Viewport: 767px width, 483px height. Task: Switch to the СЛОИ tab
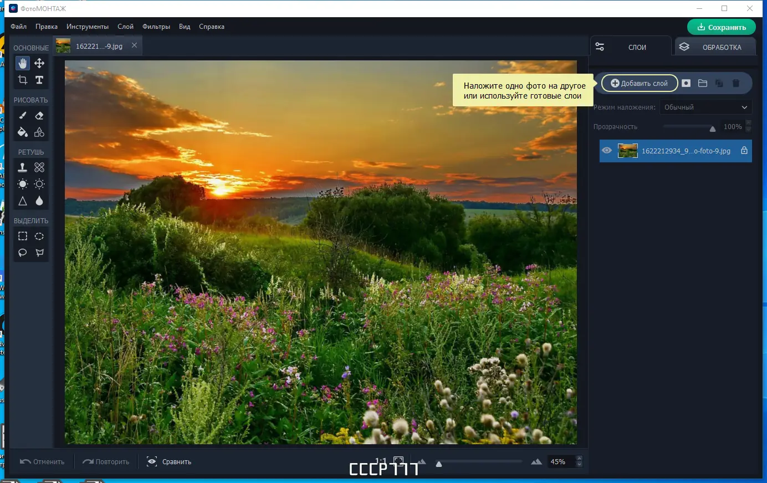(x=630, y=47)
